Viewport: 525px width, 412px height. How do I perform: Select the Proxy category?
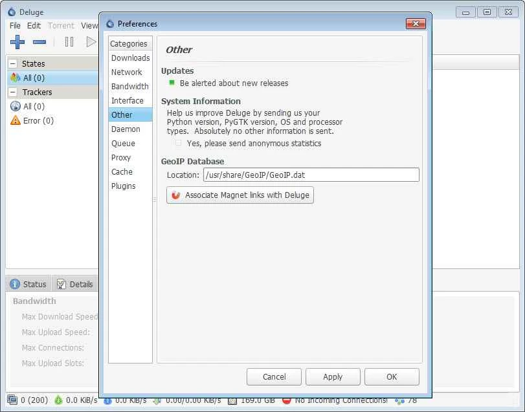[x=130, y=158]
